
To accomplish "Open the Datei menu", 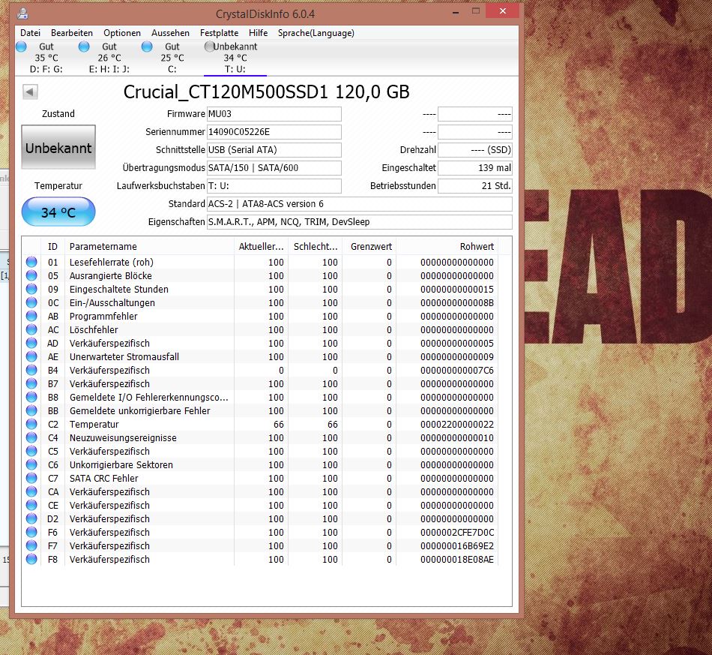I will pyautogui.click(x=31, y=33).
